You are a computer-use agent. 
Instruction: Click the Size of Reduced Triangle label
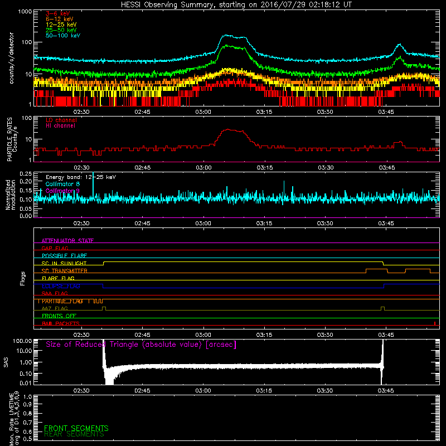point(141,345)
